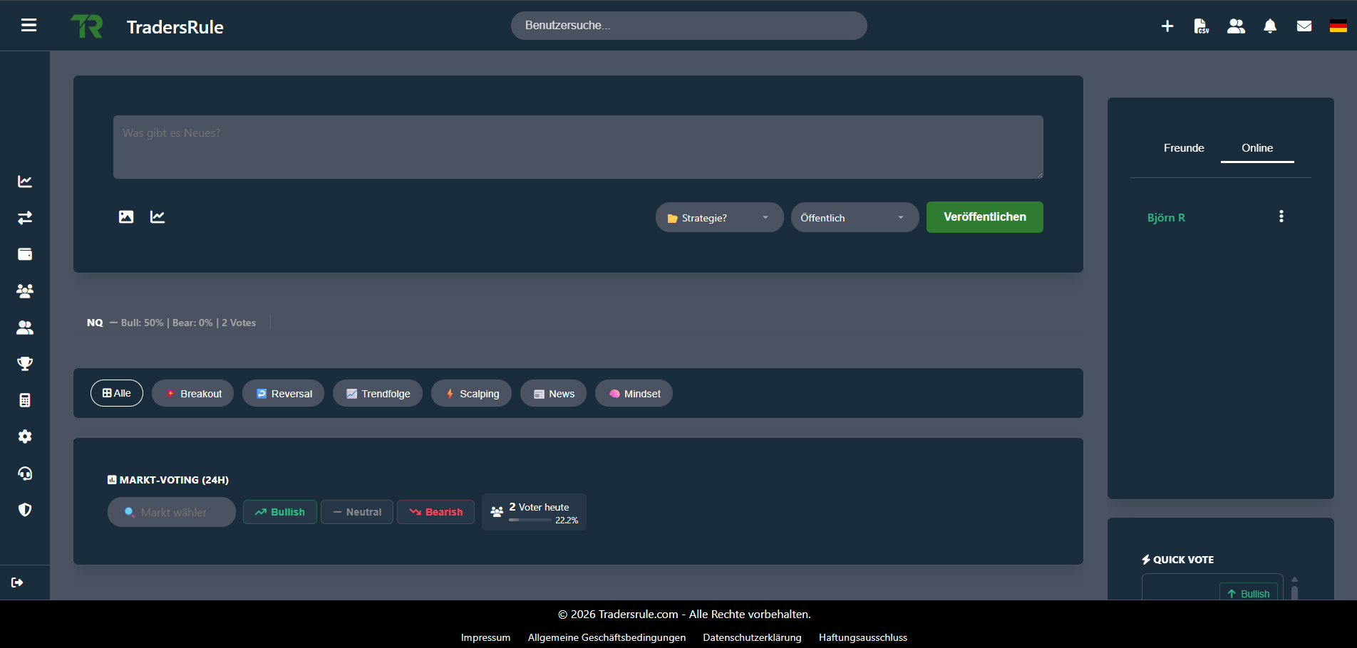This screenshot has width=1357, height=648.
Task: Vote Bullish in market voting
Action: pos(279,512)
